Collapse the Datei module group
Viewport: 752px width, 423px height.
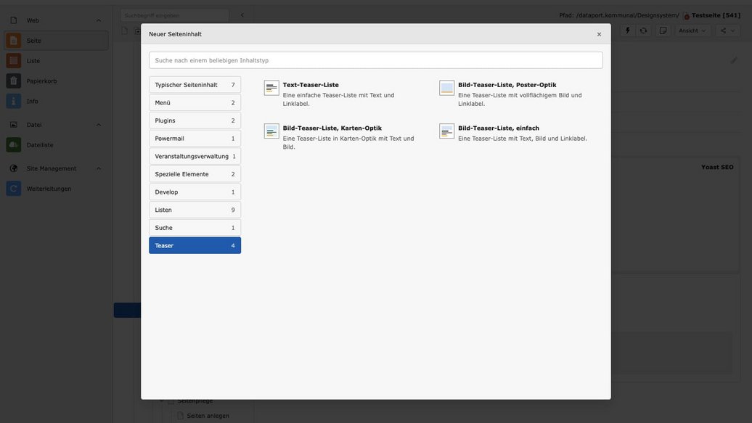(x=99, y=125)
